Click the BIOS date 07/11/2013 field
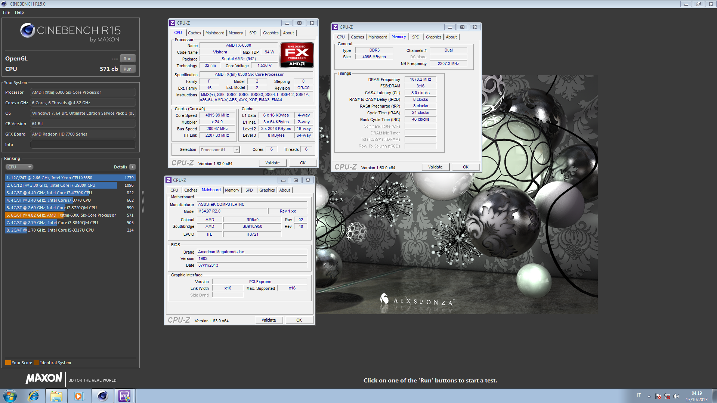Viewport: 717px width, 403px height. [252, 265]
